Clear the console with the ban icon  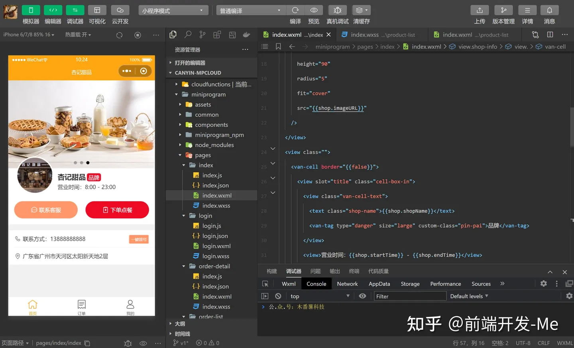pyautogui.click(x=278, y=296)
